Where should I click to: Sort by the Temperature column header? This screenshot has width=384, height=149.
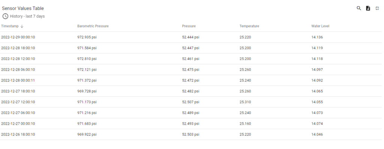tap(249, 26)
